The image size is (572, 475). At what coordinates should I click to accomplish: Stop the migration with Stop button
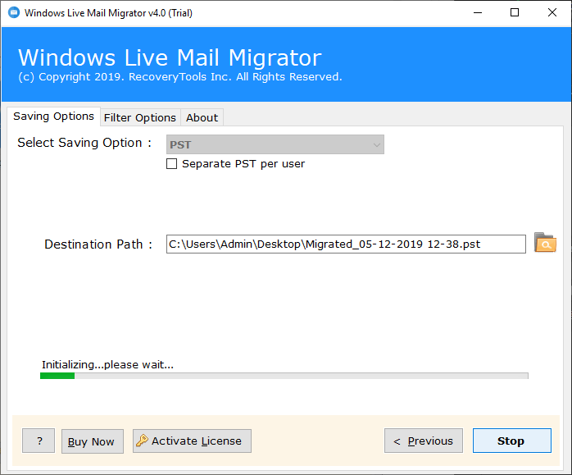[512, 441]
